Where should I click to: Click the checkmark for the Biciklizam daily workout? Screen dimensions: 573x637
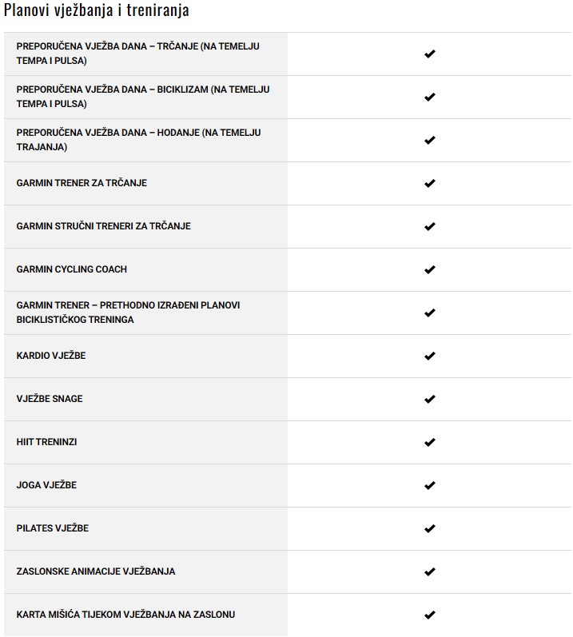pos(429,97)
